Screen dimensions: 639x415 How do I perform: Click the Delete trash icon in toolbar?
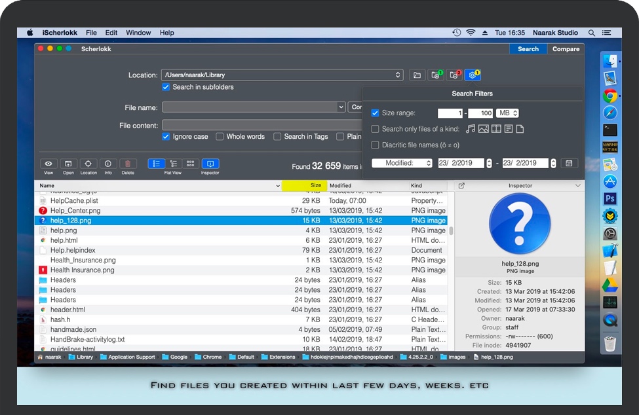(x=128, y=164)
